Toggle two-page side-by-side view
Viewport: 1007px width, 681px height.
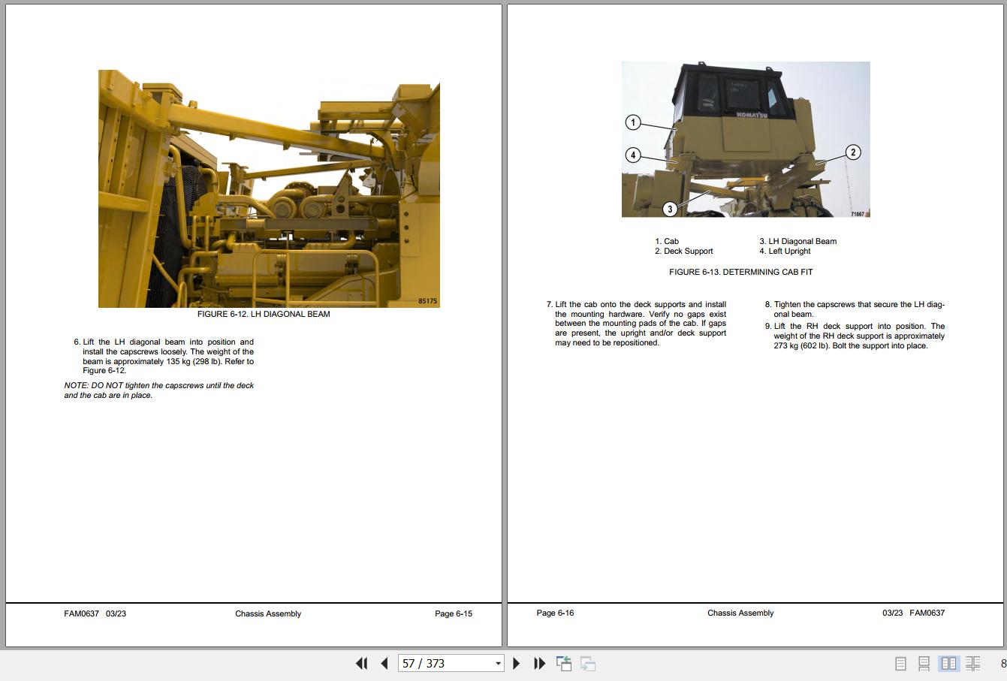coord(948,664)
